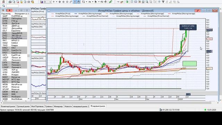222x125 pixels.
Task: Switch to the Новости tab
Action: click(x=68, y=106)
